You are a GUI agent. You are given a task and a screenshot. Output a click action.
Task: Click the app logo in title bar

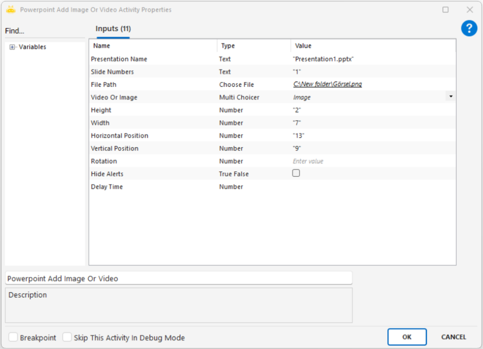(11, 9)
